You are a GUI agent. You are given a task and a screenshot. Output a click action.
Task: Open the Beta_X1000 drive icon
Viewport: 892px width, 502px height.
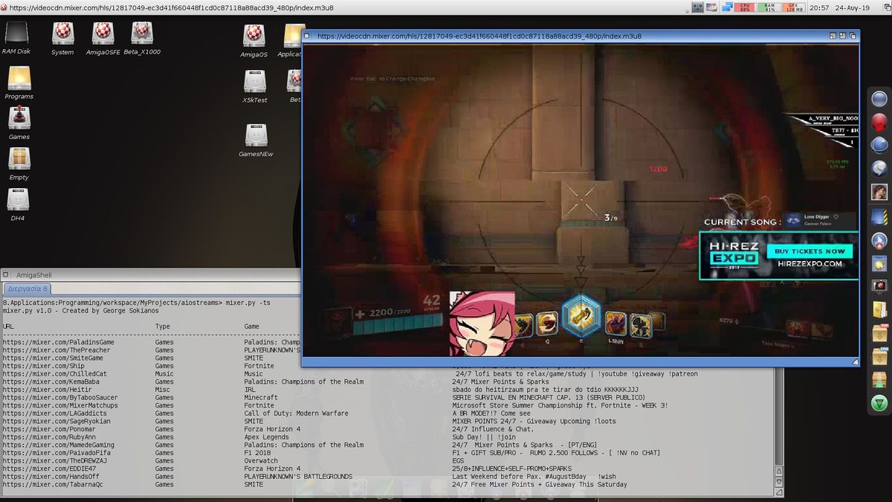(141, 34)
